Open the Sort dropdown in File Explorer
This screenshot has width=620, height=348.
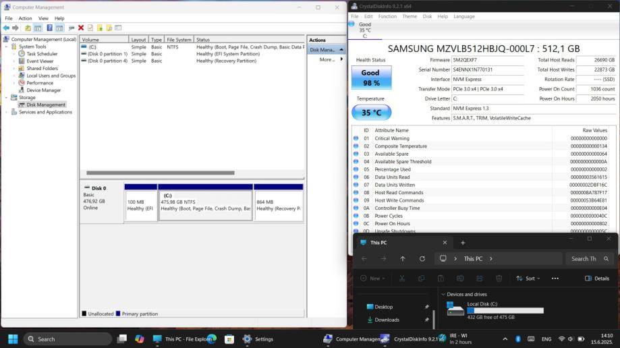529,278
